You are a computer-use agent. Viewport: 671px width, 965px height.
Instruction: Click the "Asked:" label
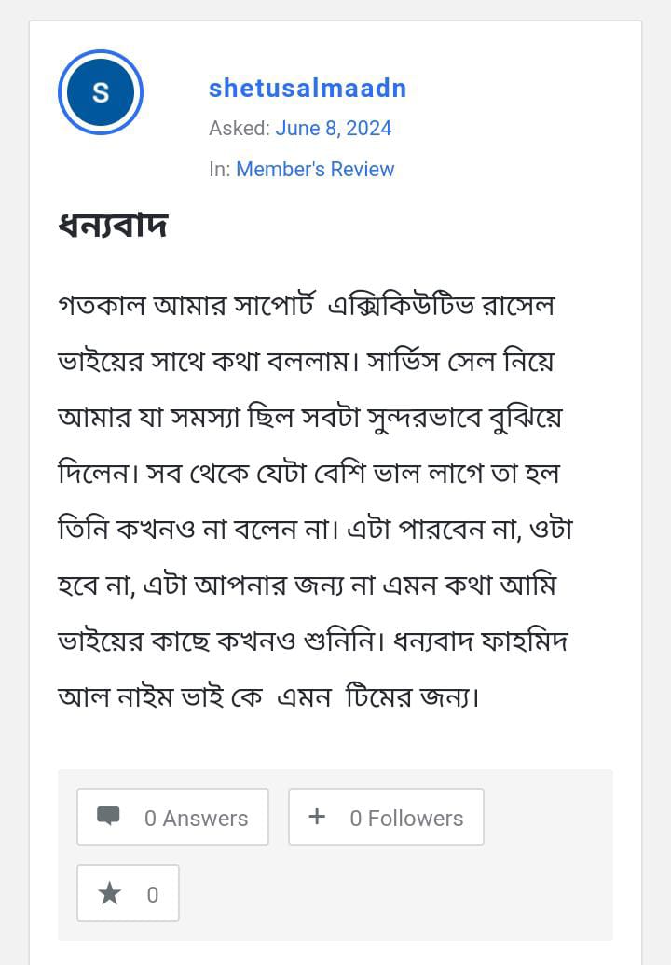(240, 129)
